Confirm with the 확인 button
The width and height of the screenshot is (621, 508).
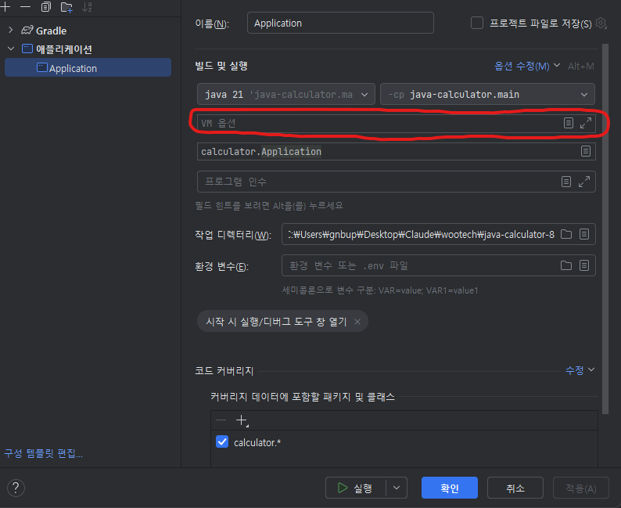click(x=450, y=488)
